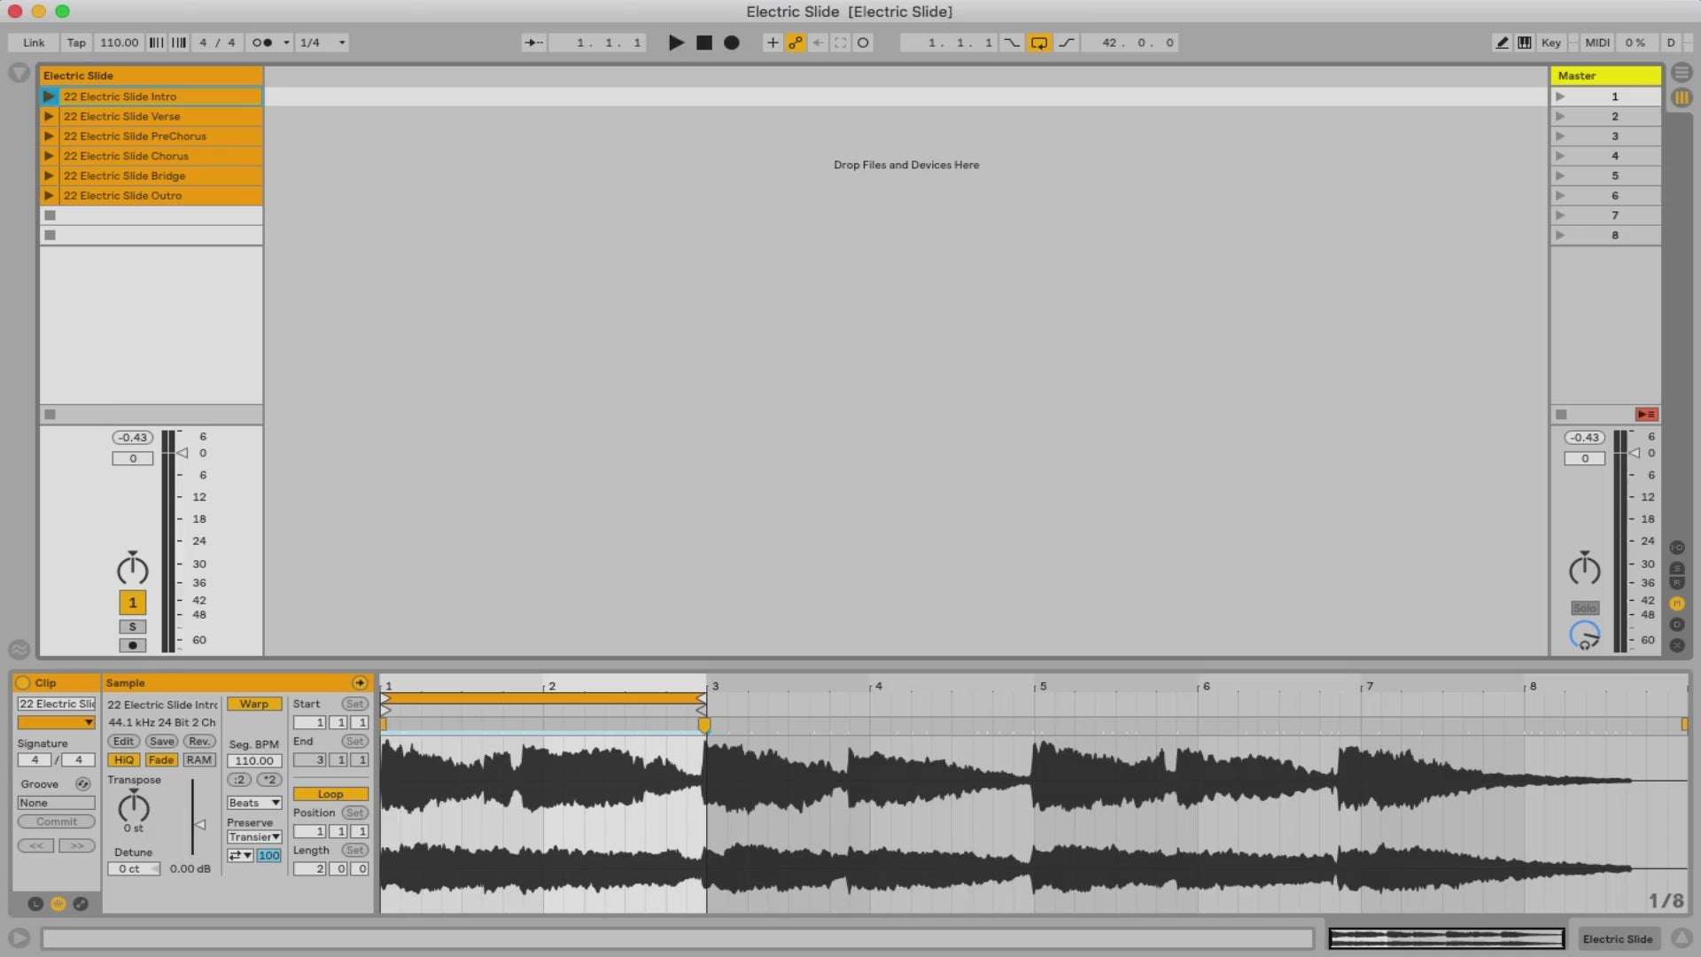Click the sample Save button
Image resolution: width=1701 pixels, height=957 pixels.
tap(161, 741)
